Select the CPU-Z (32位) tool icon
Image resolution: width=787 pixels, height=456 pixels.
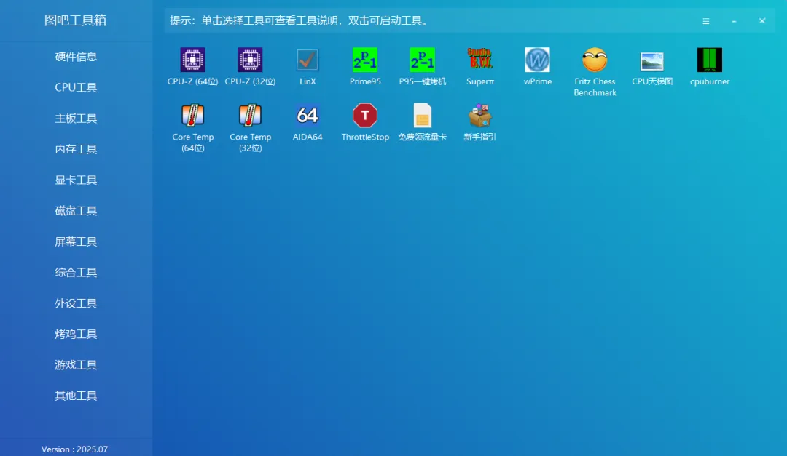coord(250,60)
